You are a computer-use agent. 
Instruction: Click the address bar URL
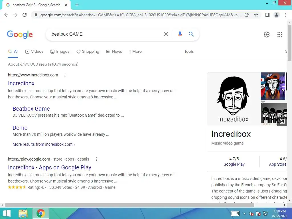(140, 15)
